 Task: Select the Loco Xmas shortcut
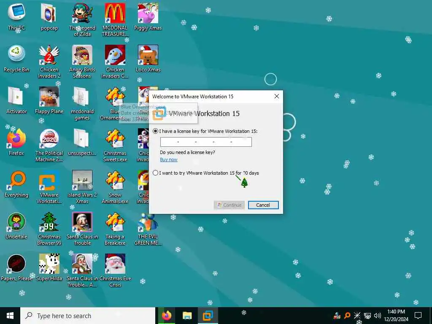coord(148,59)
